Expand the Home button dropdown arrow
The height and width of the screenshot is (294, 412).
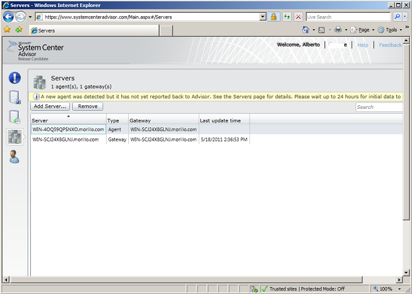314,30
